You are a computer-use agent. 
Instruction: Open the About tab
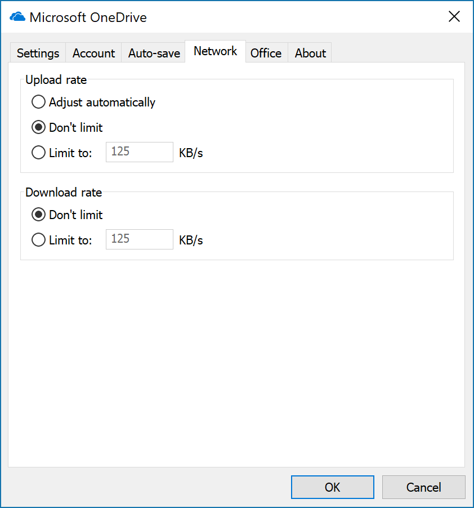310,54
